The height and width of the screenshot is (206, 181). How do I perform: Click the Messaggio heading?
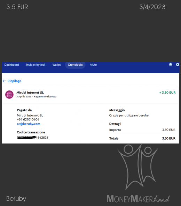point(117,110)
